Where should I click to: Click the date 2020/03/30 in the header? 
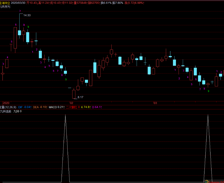click(x=18, y=3)
